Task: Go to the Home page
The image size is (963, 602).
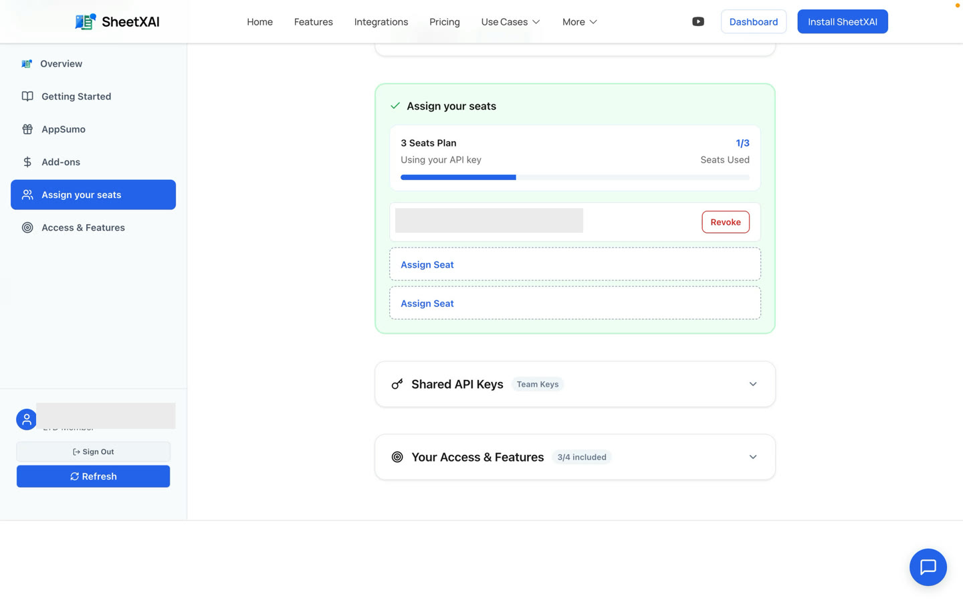Action: 259,21
